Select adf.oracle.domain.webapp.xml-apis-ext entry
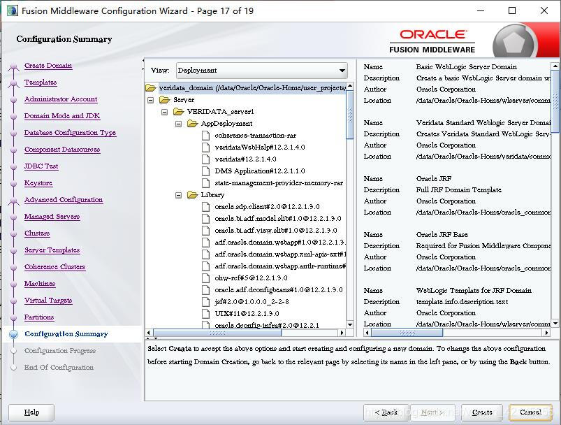This screenshot has height=425, width=561. click(x=279, y=254)
